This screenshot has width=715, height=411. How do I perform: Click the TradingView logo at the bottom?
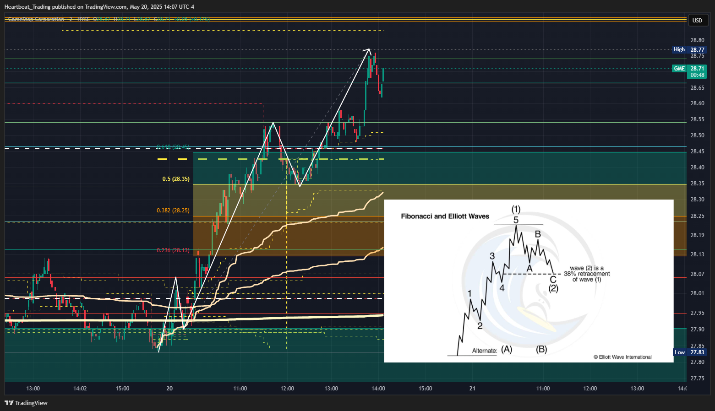pos(26,403)
